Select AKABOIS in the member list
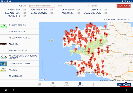This screenshot has height=93, width=133. (19, 70)
